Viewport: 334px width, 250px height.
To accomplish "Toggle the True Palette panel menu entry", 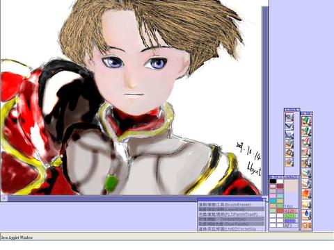I will coord(231,224).
